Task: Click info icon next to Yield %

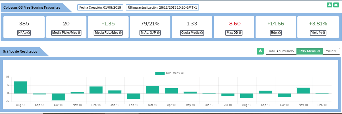Action: click(x=324, y=33)
